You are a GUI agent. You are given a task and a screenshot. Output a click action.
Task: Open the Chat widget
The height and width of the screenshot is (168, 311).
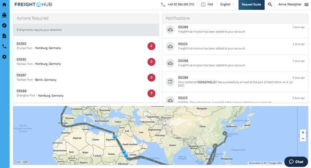click(296, 162)
